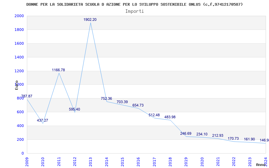Click the 787.87 data label for 2009
Viewport: 269px width, 168px height.
(27, 96)
